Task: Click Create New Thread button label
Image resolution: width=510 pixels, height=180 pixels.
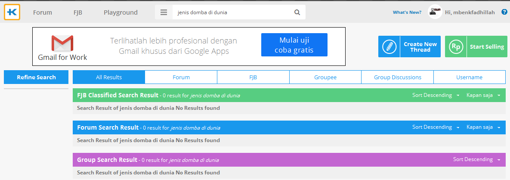Action: [420, 47]
